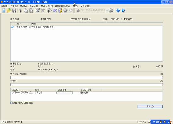Image resolution: width=173 pixels, height=124 pixels.
Task: Click the Cut scissors icon
Action: [x=20, y=11]
